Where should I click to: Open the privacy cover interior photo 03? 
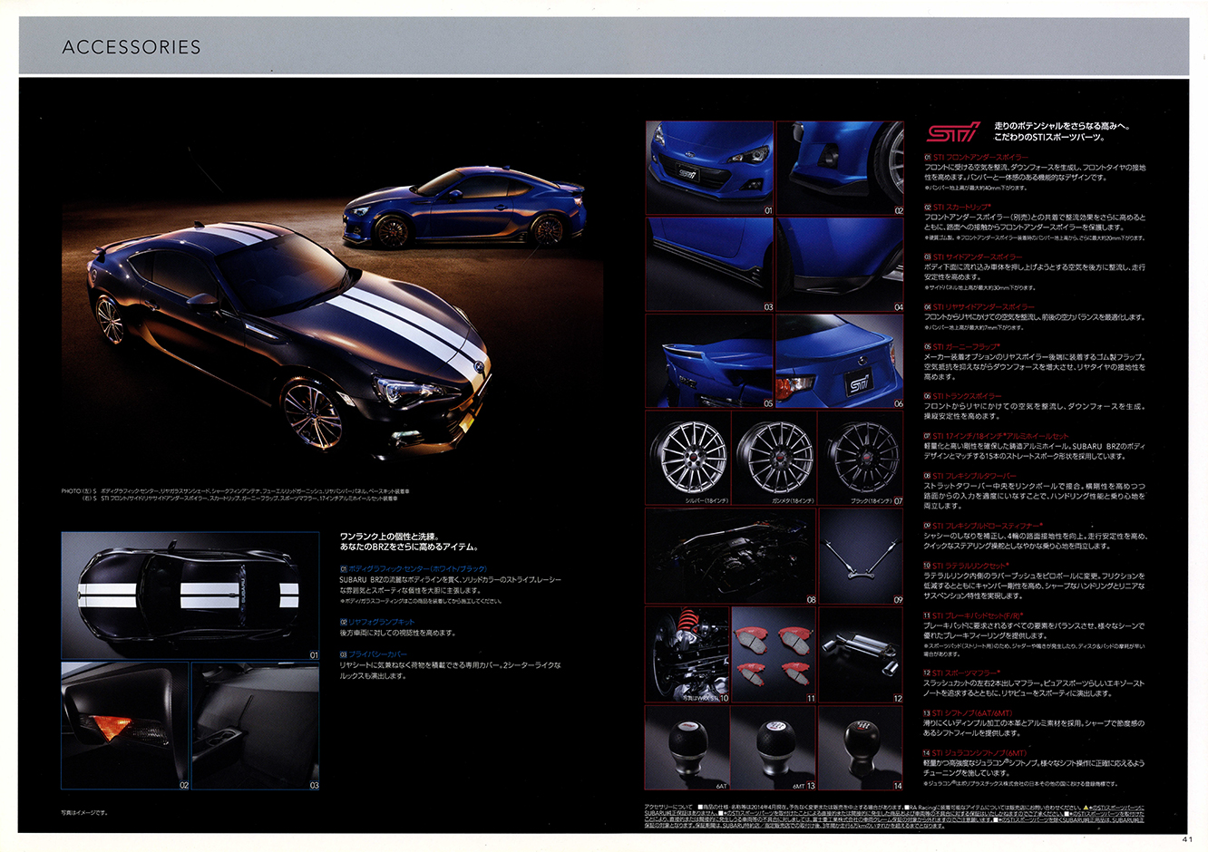(x=256, y=726)
